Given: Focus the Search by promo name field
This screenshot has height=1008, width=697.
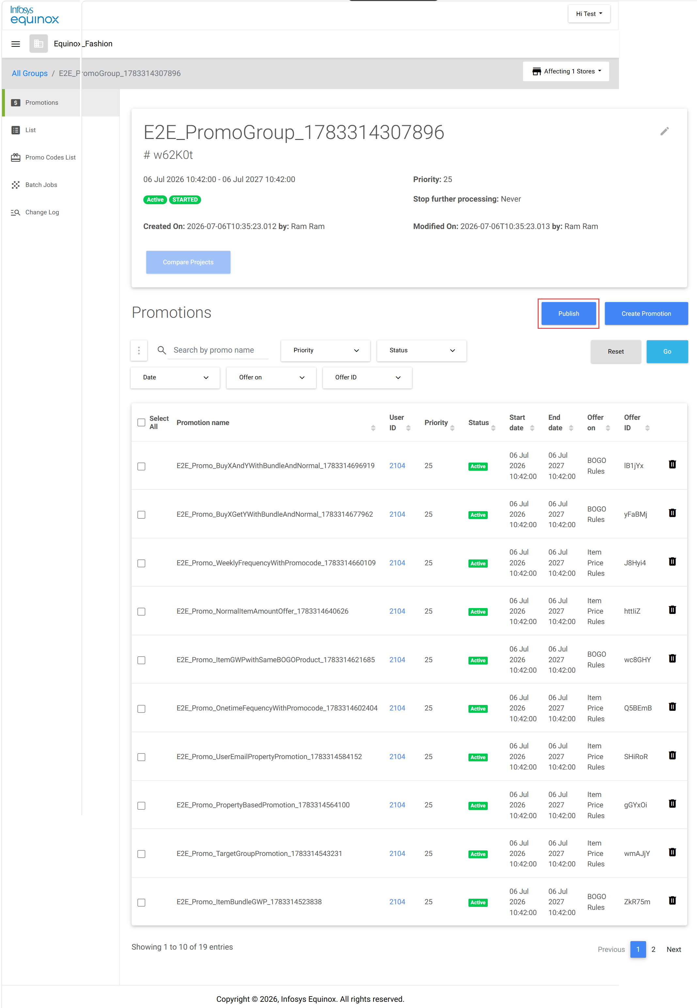Looking at the screenshot, I should pyautogui.click(x=218, y=350).
